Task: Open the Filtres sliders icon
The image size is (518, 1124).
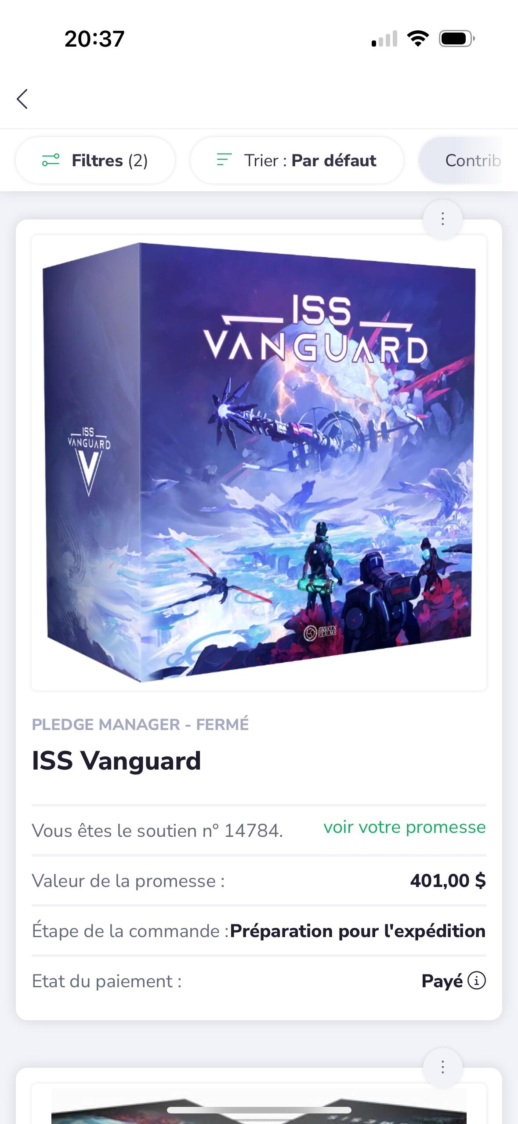Action: (51, 160)
